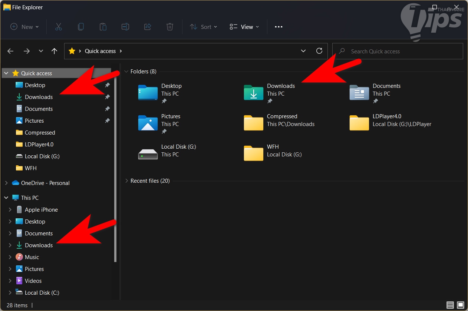The width and height of the screenshot is (468, 311).
Task: Open the See more ellipsis menu
Action: coord(279,27)
